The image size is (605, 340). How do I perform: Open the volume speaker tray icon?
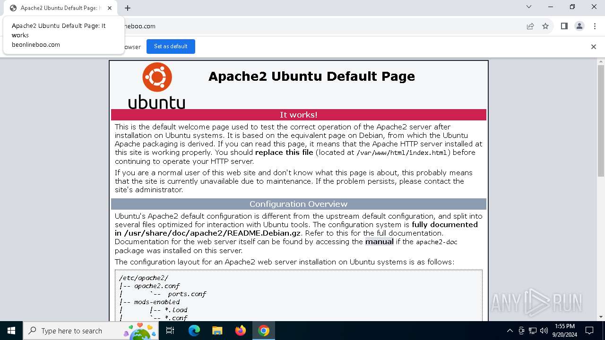(544, 331)
